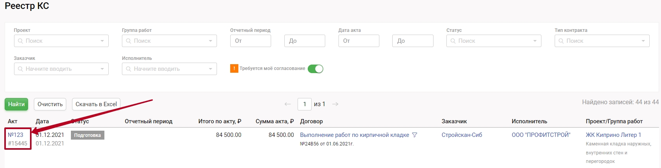Click the orange exclamation warning icon
This screenshot has height=168, width=661.
pyautogui.click(x=234, y=68)
